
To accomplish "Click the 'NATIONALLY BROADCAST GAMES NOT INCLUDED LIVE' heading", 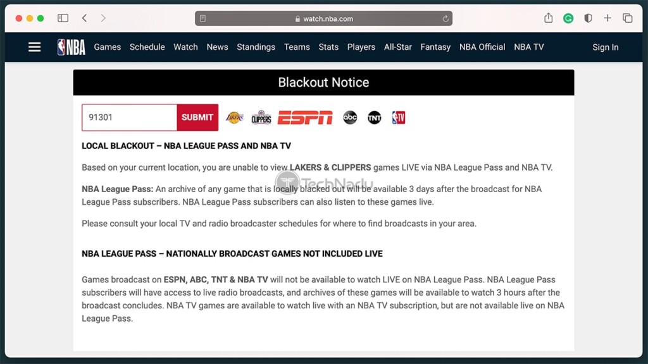I will point(275,254).
